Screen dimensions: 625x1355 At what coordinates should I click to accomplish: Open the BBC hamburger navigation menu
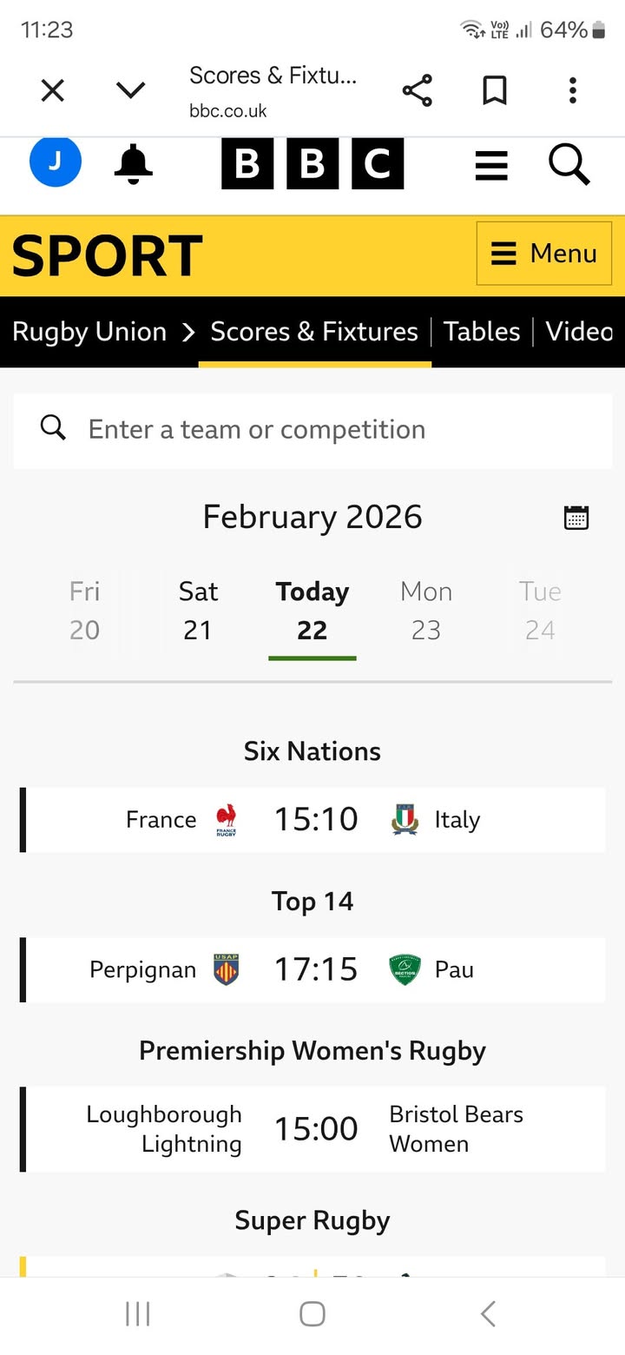pyautogui.click(x=491, y=165)
